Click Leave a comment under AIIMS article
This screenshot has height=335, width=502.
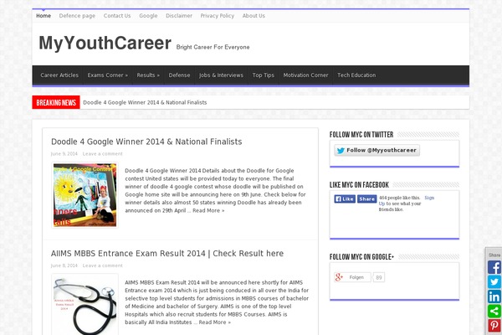click(x=102, y=265)
